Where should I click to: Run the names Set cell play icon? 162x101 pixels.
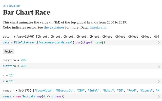159,96
